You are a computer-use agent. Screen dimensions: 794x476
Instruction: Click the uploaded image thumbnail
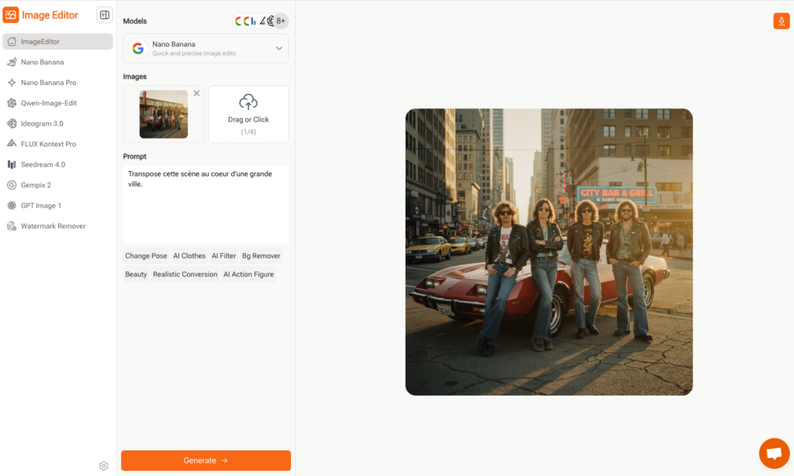164,115
